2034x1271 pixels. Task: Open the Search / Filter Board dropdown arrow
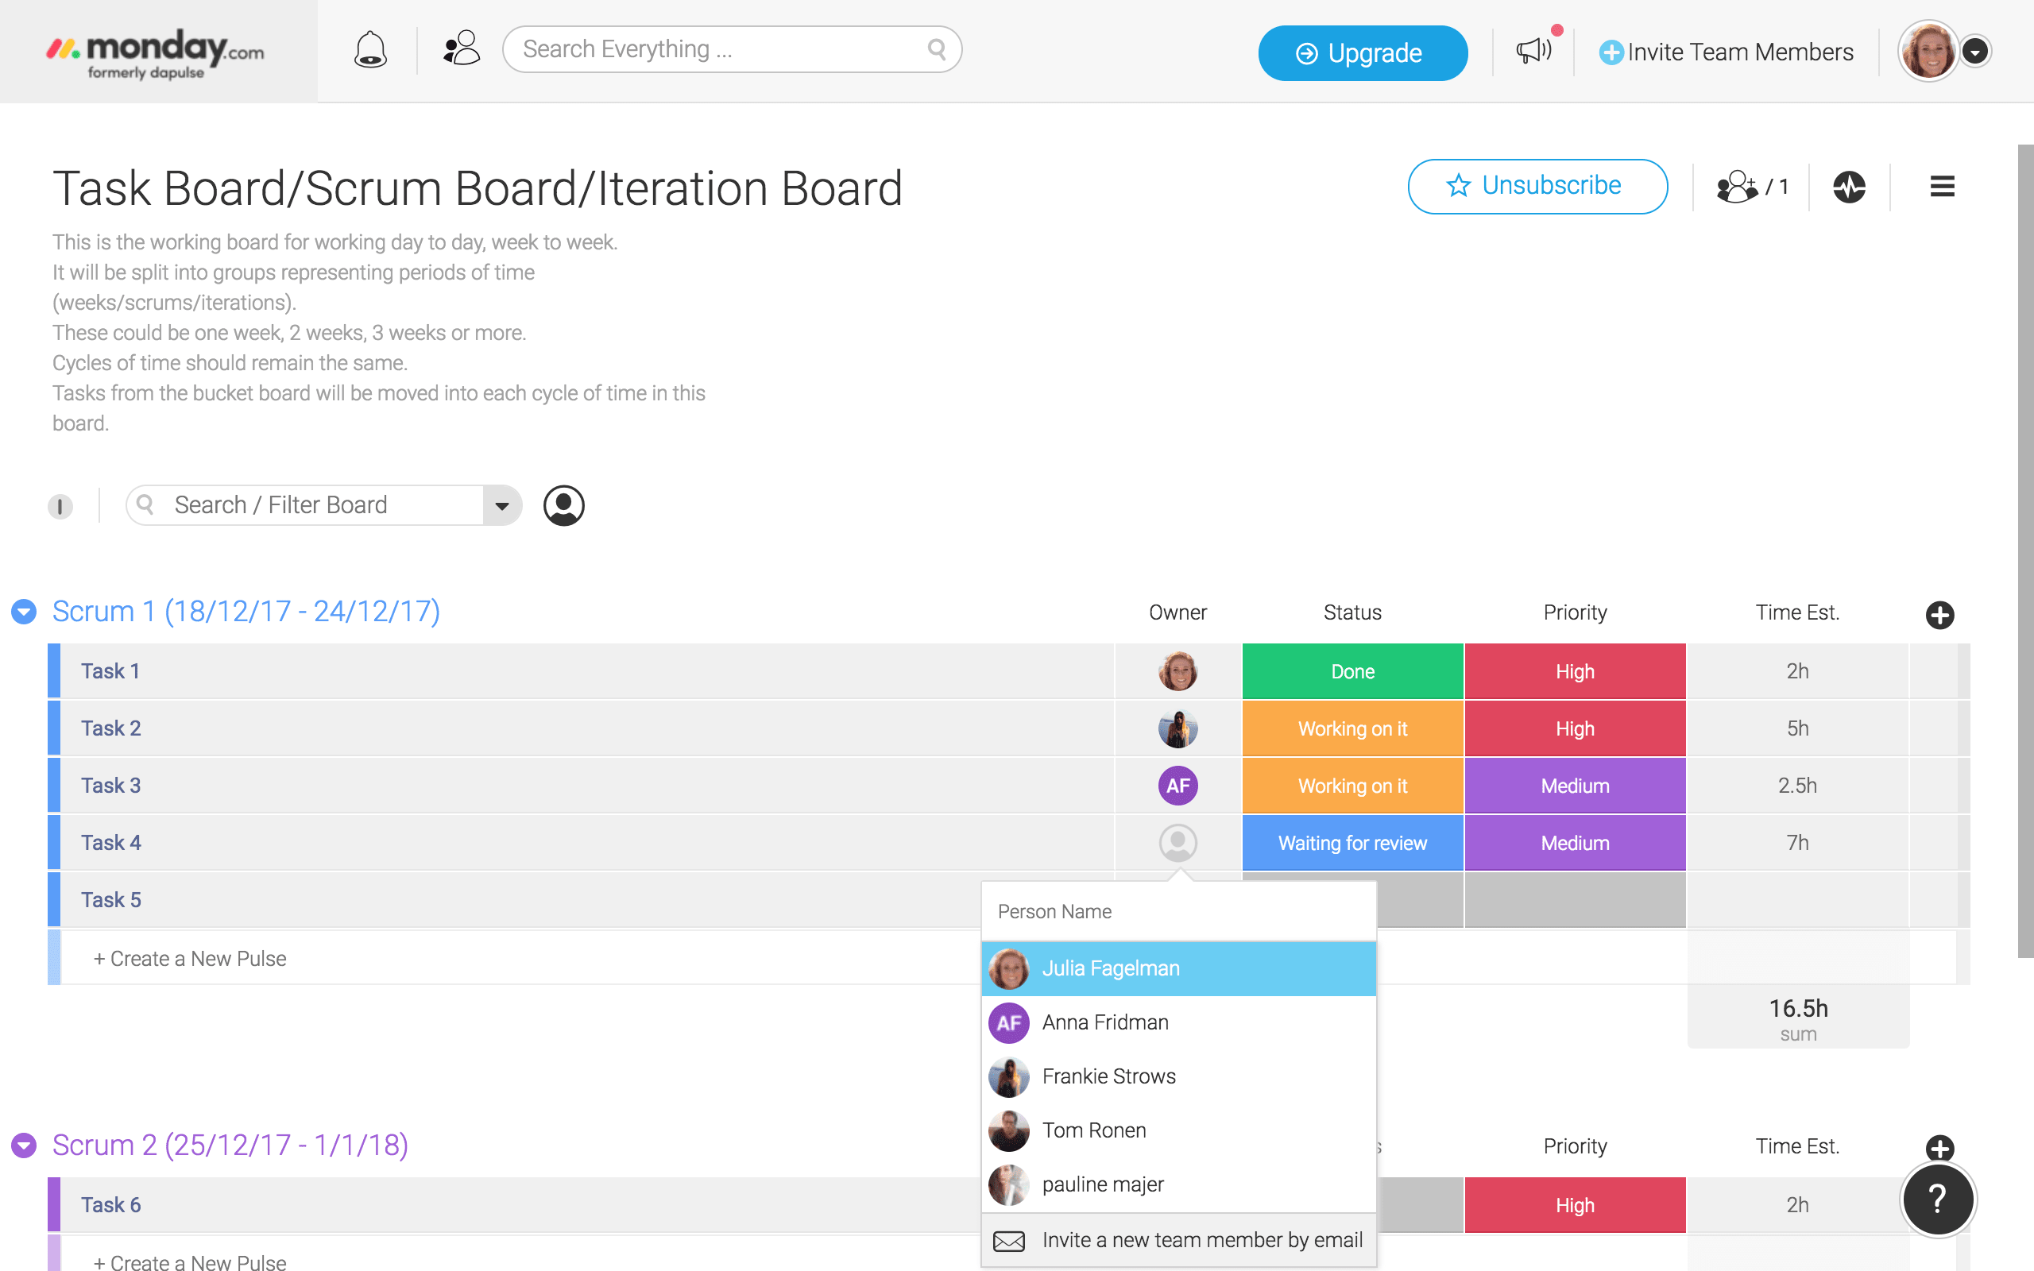click(502, 505)
